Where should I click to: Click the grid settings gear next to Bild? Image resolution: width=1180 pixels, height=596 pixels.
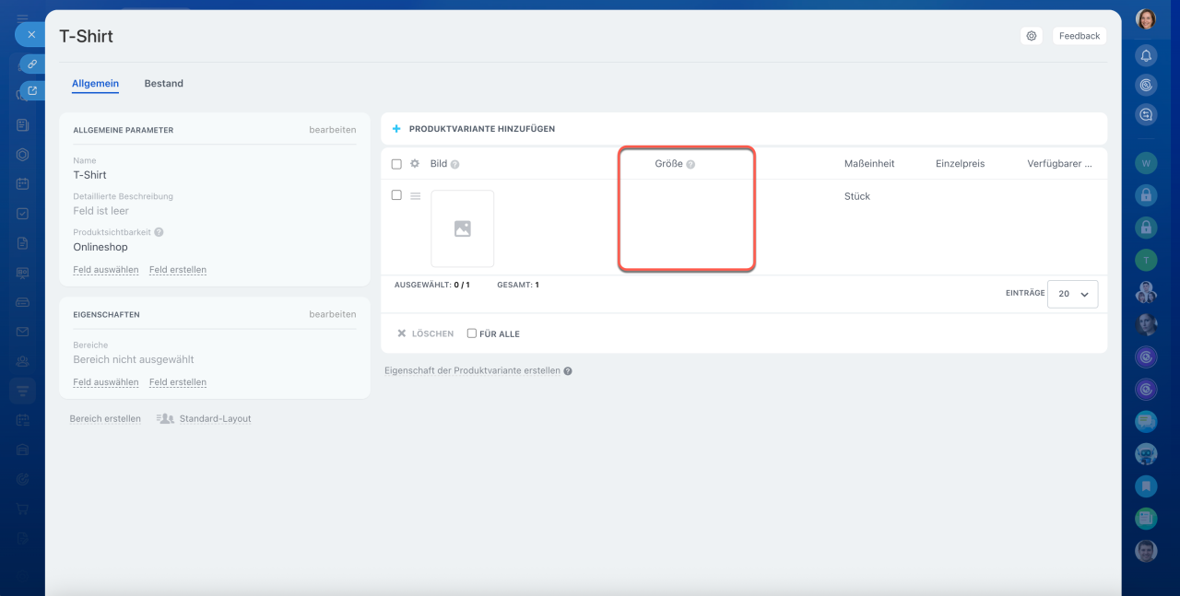coord(415,164)
